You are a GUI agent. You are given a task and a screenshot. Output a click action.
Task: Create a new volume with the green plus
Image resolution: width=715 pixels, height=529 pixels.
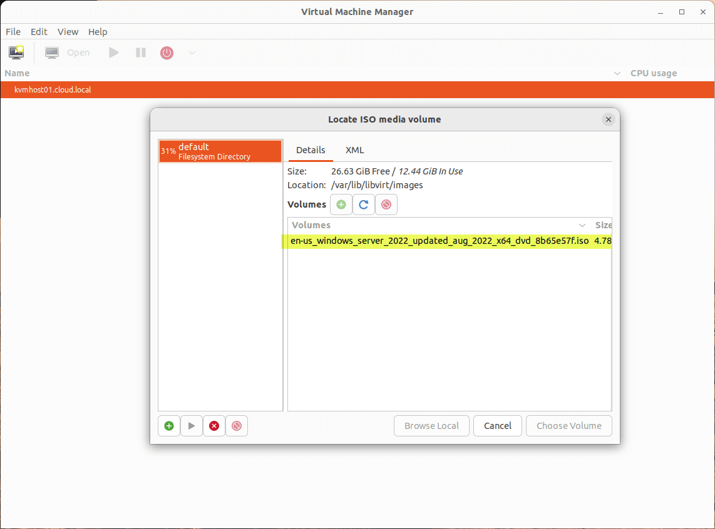341,204
